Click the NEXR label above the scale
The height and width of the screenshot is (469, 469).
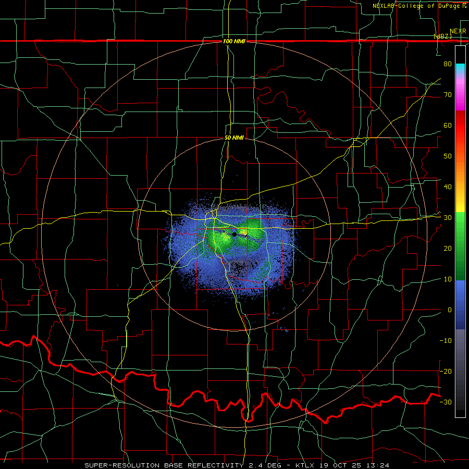tap(458, 31)
